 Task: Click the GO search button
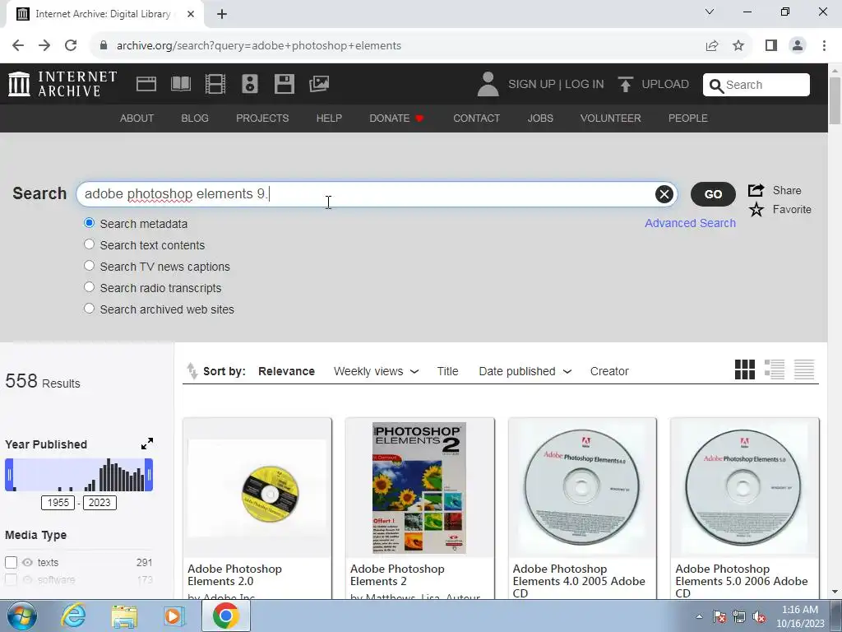click(713, 194)
